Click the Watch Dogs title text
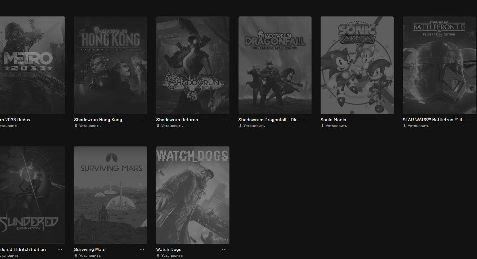477x259 pixels. [x=169, y=249]
